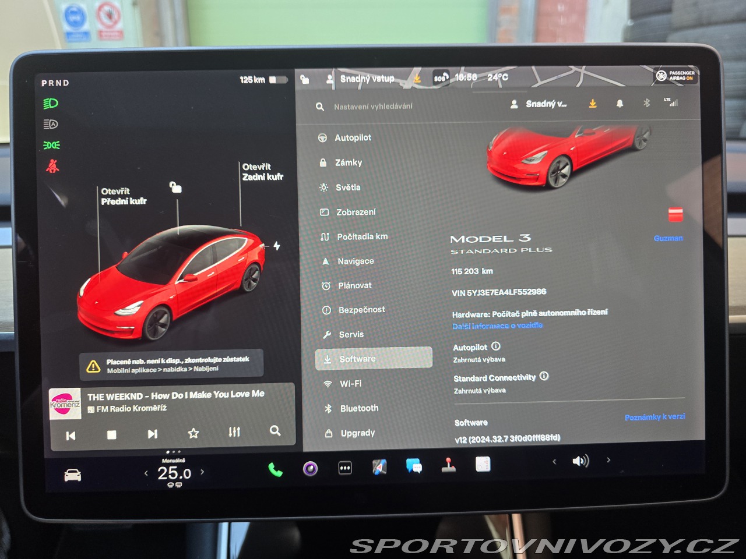Tap the info icon beside Standard Connectivity
The height and width of the screenshot is (559, 746).
(544, 376)
